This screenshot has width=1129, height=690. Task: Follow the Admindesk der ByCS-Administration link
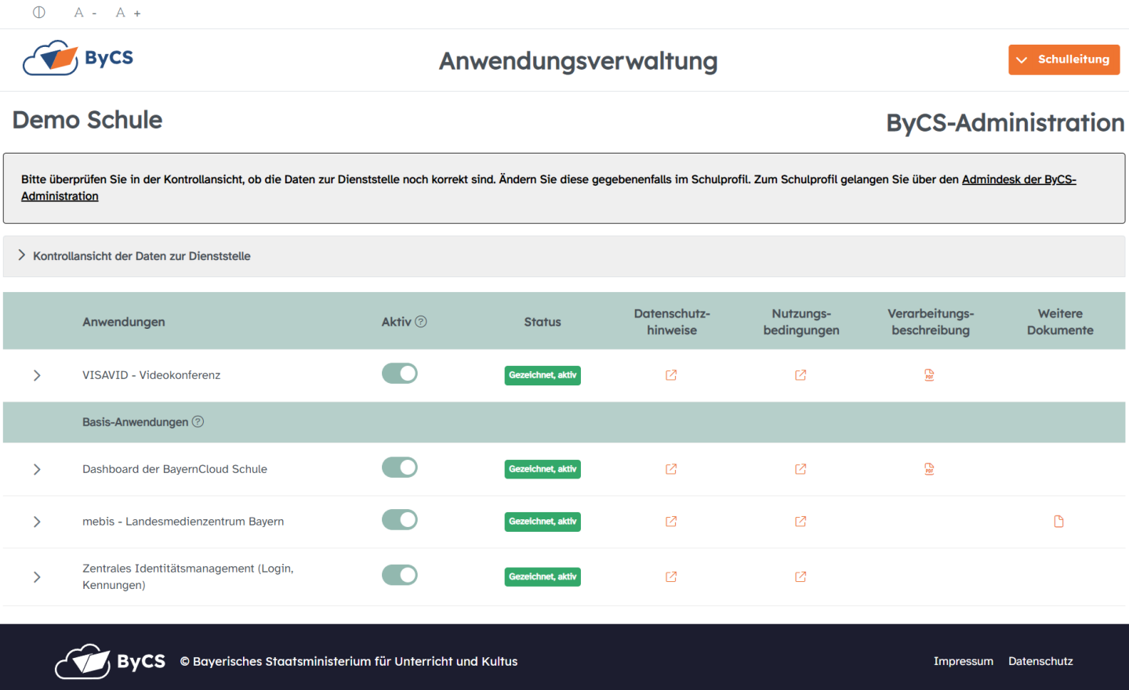click(x=1018, y=179)
